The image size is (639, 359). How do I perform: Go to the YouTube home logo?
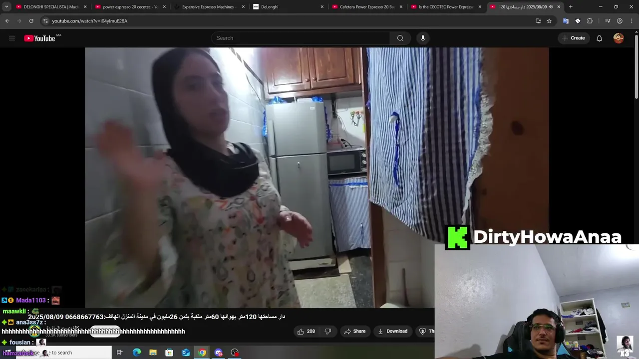39,38
